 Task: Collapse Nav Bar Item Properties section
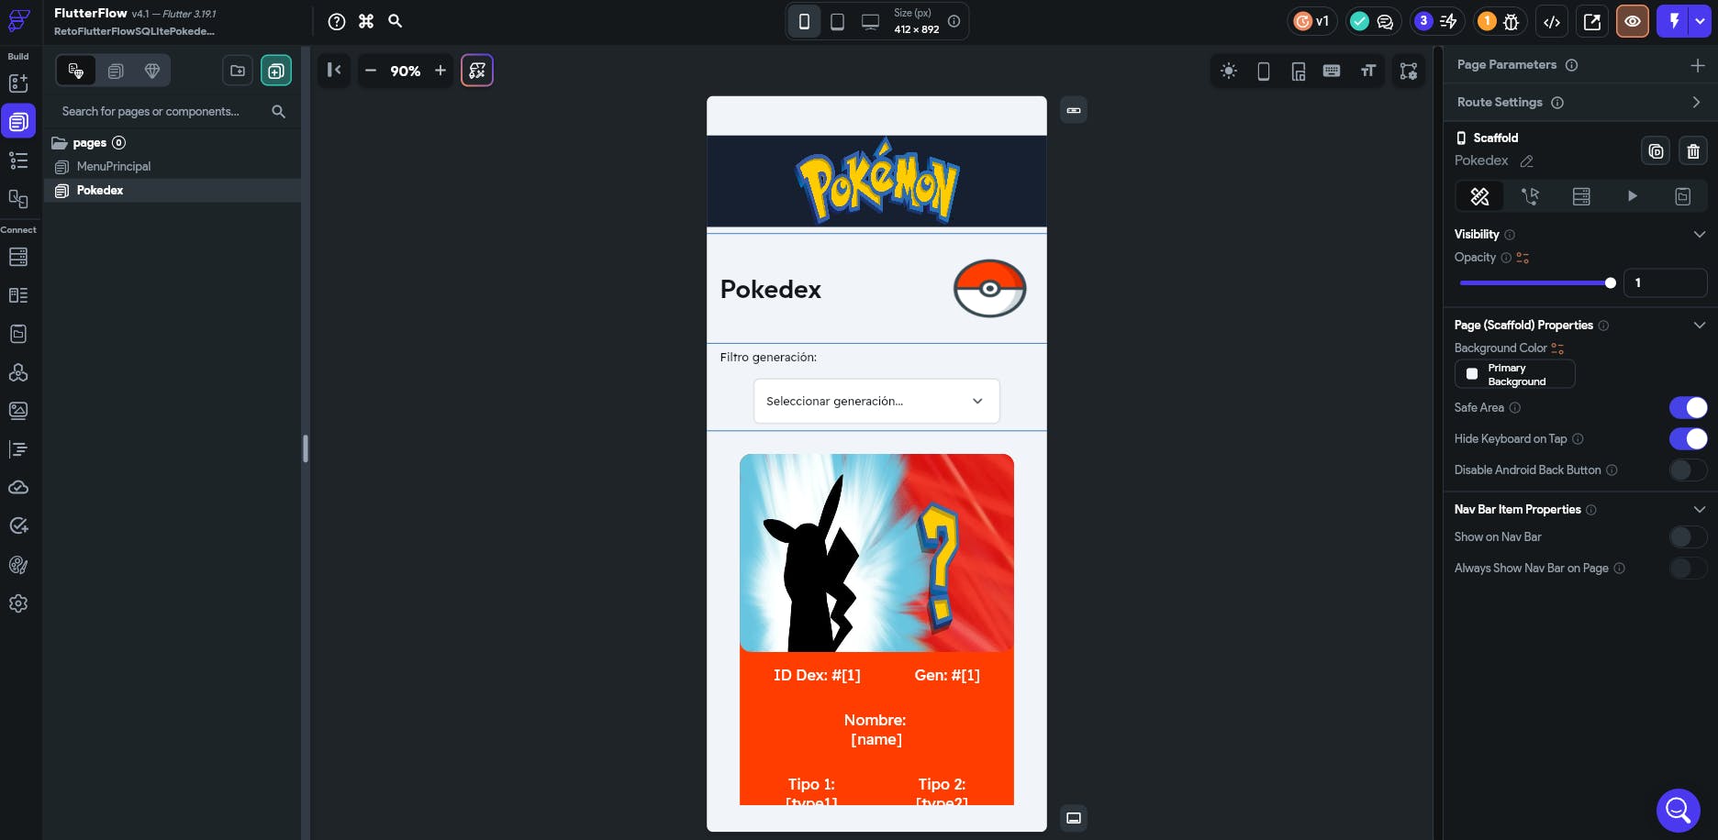click(1699, 510)
